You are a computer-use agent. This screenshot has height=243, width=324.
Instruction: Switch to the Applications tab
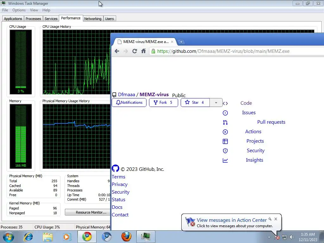tap(13, 19)
